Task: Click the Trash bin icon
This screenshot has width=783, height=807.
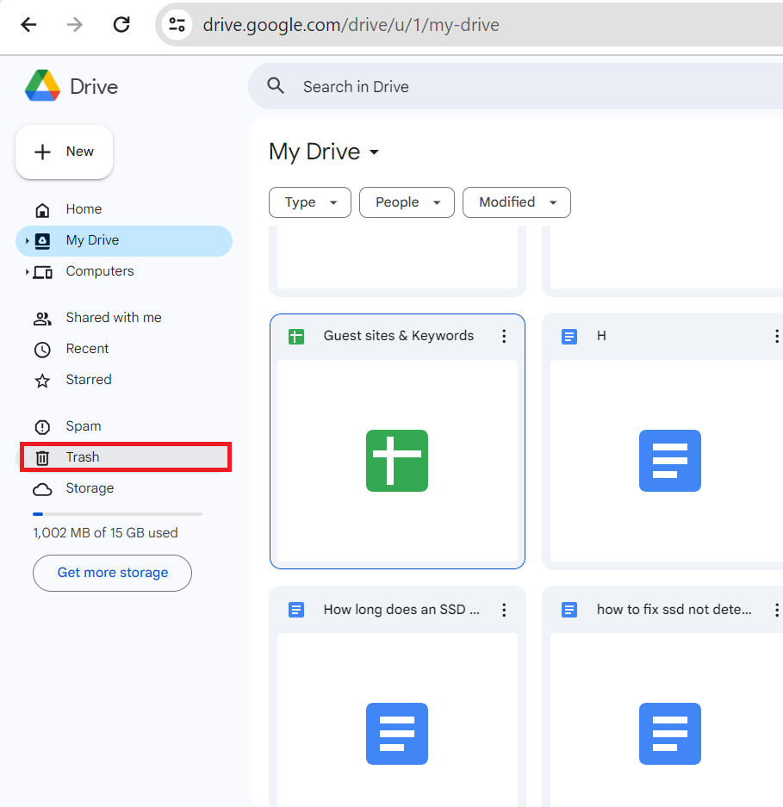Action: (x=42, y=457)
